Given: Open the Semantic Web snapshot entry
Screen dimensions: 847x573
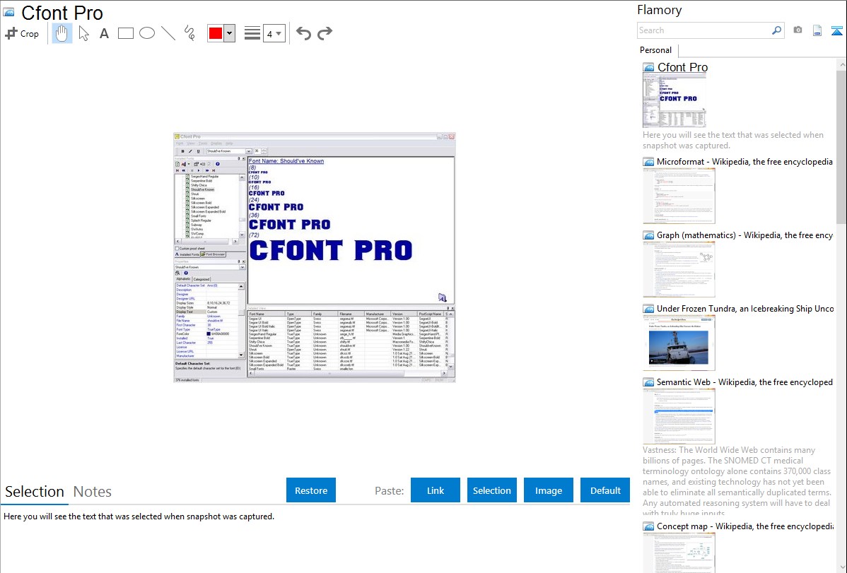Looking at the screenshot, I should (x=744, y=382).
